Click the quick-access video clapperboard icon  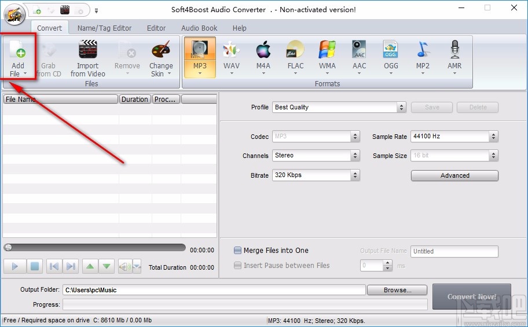[65, 10]
